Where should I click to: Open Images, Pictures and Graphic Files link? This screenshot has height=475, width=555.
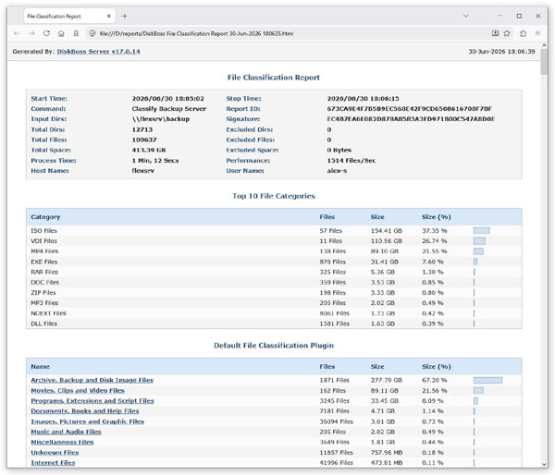88,421
